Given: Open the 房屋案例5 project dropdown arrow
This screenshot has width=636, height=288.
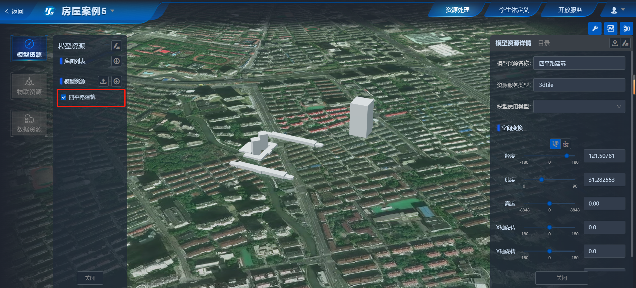Looking at the screenshot, I should pos(112,11).
